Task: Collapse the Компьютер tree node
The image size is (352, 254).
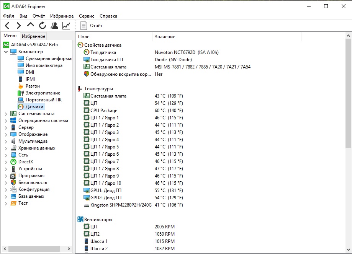Action: 6,52
